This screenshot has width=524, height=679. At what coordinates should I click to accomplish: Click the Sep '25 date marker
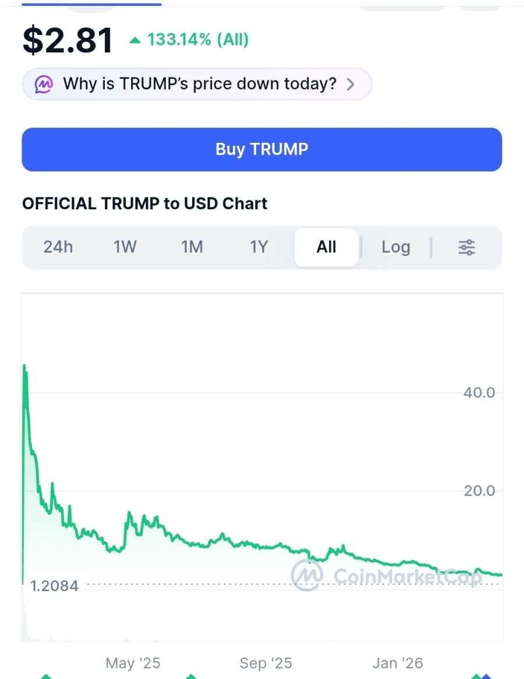click(266, 663)
